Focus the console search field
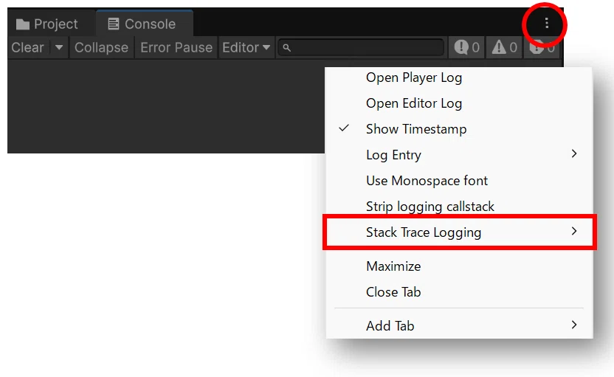 click(x=361, y=47)
